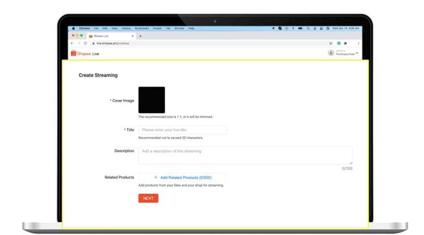This screenshot has height=235, width=424.
Task: Open the History menu
Action: pyautogui.click(x=126, y=29)
